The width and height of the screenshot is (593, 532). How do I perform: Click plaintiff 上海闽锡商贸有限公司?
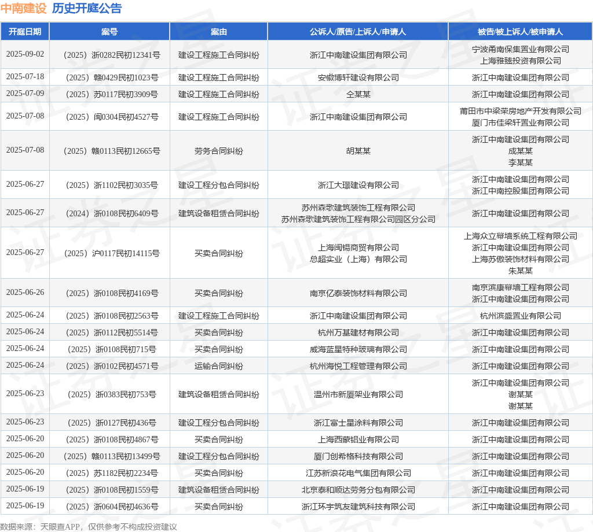(358, 247)
